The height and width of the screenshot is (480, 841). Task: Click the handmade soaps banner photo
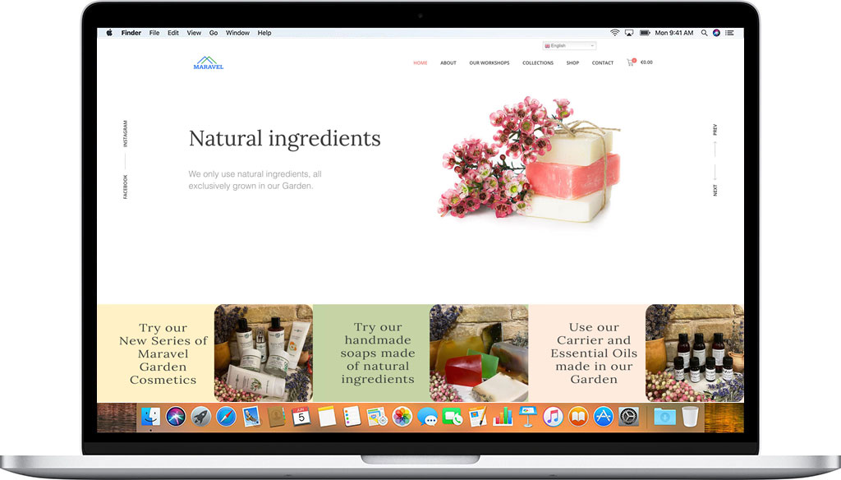(x=479, y=353)
